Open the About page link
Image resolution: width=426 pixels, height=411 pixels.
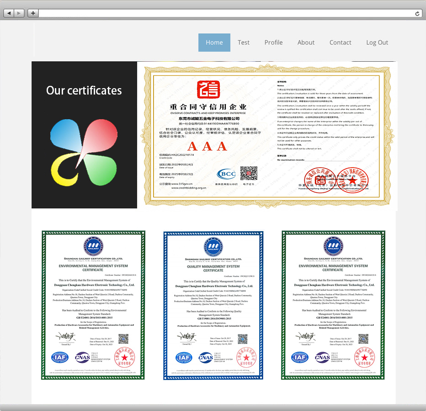coord(306,42)
